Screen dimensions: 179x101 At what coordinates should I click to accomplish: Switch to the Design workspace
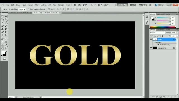coord(133,5)
